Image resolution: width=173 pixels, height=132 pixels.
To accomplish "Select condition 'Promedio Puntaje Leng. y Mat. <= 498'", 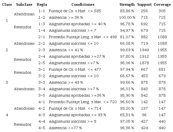I will click(83, 37).
